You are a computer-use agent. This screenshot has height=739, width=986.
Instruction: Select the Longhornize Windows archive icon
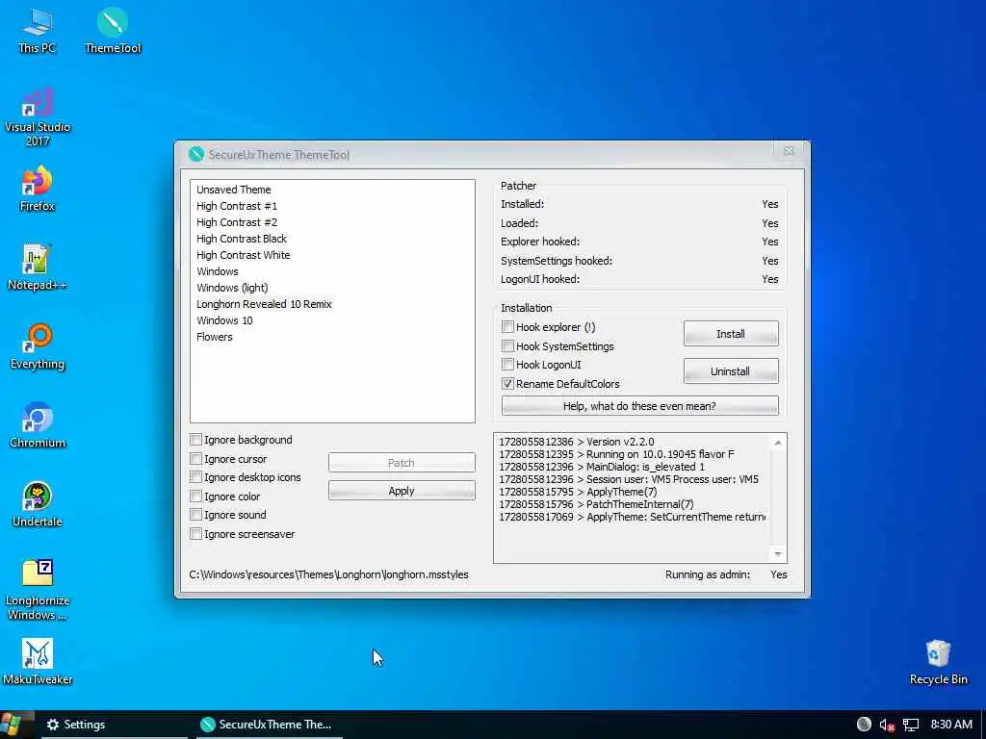(x=38, y=590)
